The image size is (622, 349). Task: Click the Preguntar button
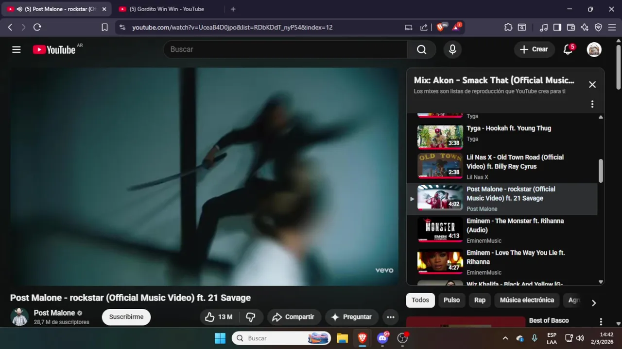pyautogui.click(x=351, y=317)
